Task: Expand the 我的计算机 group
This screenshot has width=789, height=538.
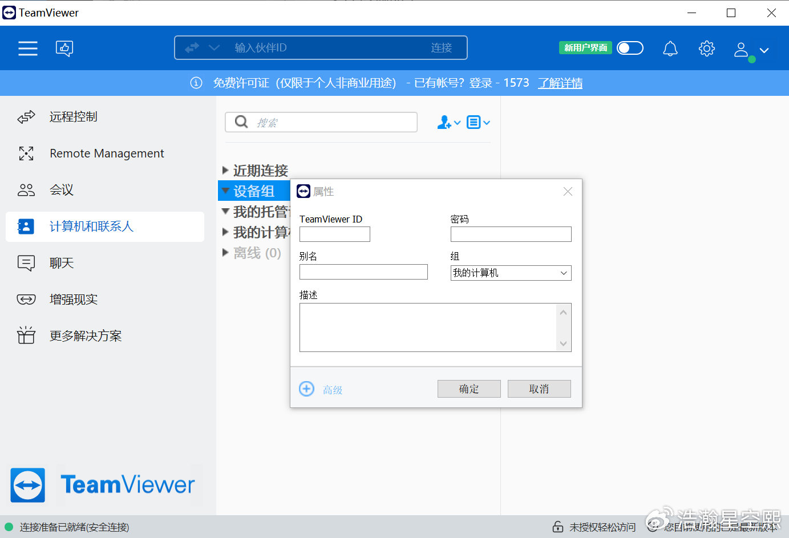Action: pos(225,232)
